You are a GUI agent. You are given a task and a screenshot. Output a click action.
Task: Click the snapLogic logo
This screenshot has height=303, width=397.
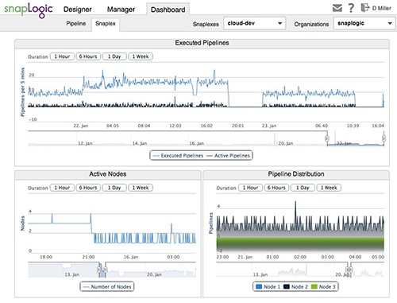coord(29,10)
